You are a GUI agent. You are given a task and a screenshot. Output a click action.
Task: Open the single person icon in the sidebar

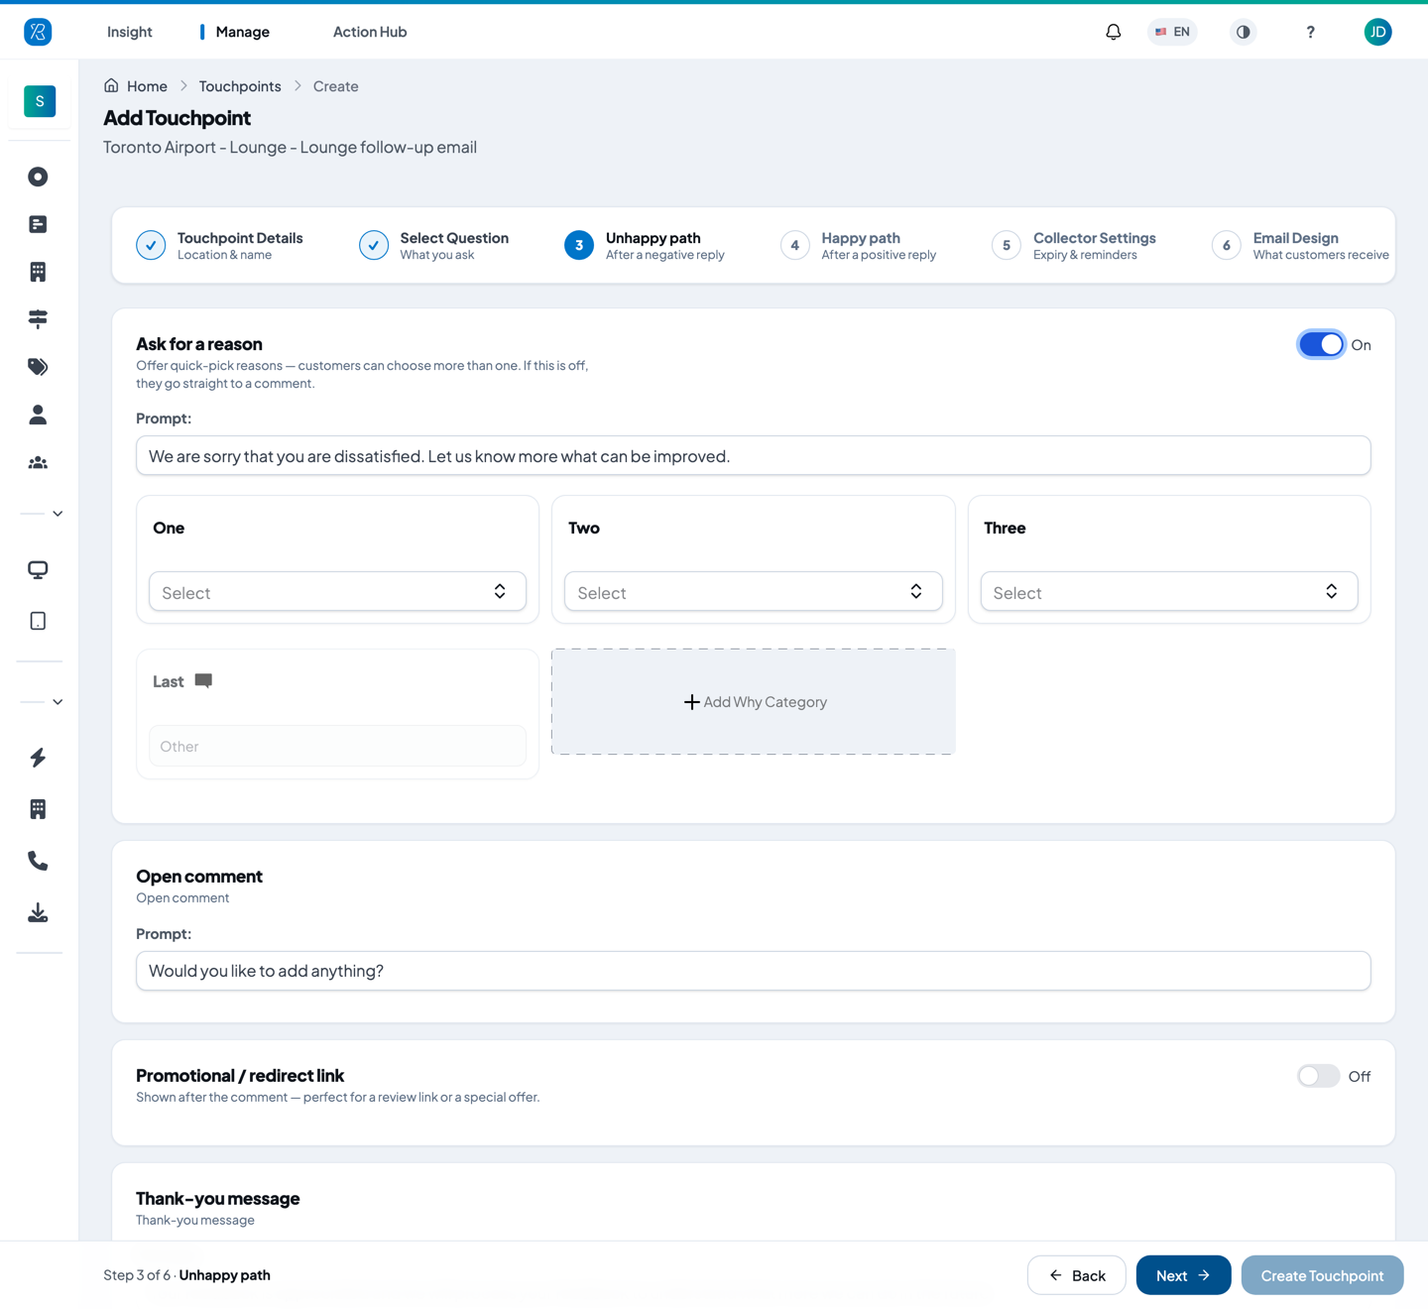[38, 415]
